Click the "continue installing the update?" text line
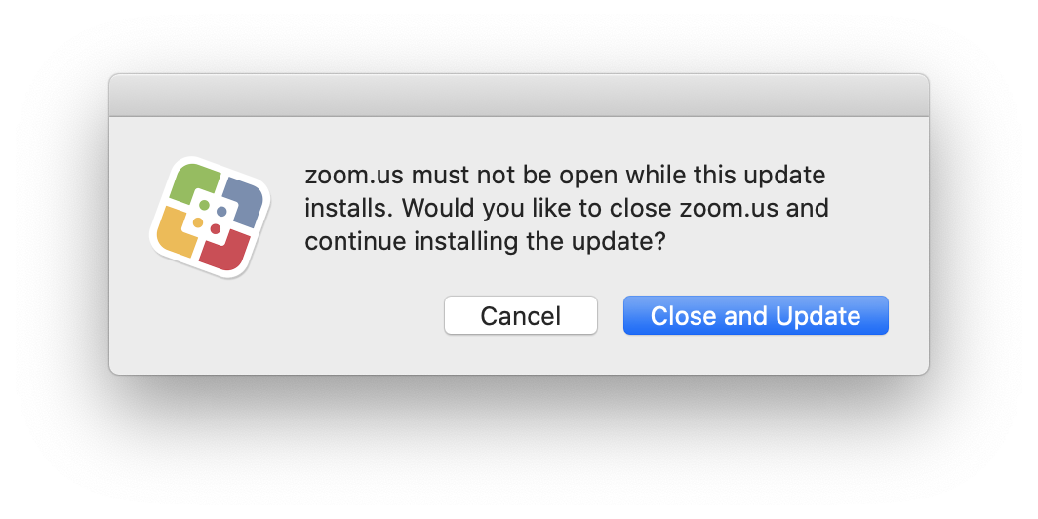 pyautogui.click(x=485, y=241)
